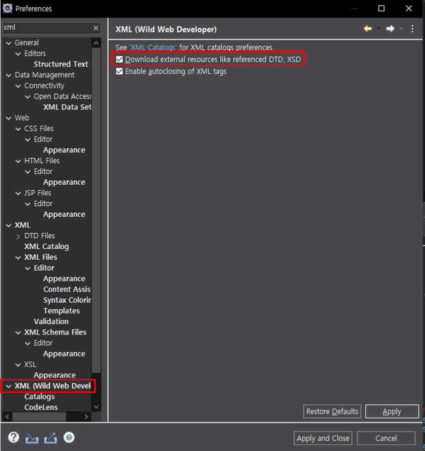The width and height of the screenshot is (425, 451).
Task: Click the tree scroll up arrow
Action: pyautogui.click(x=96, y=43)
